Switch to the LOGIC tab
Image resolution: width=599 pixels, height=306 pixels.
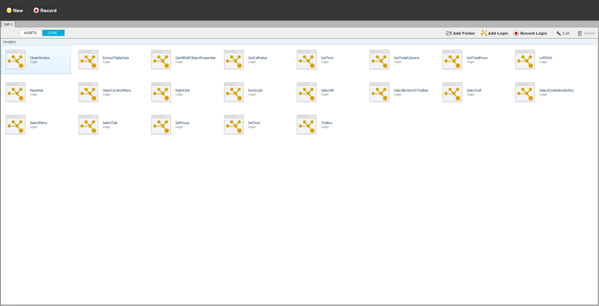[53, 33]
